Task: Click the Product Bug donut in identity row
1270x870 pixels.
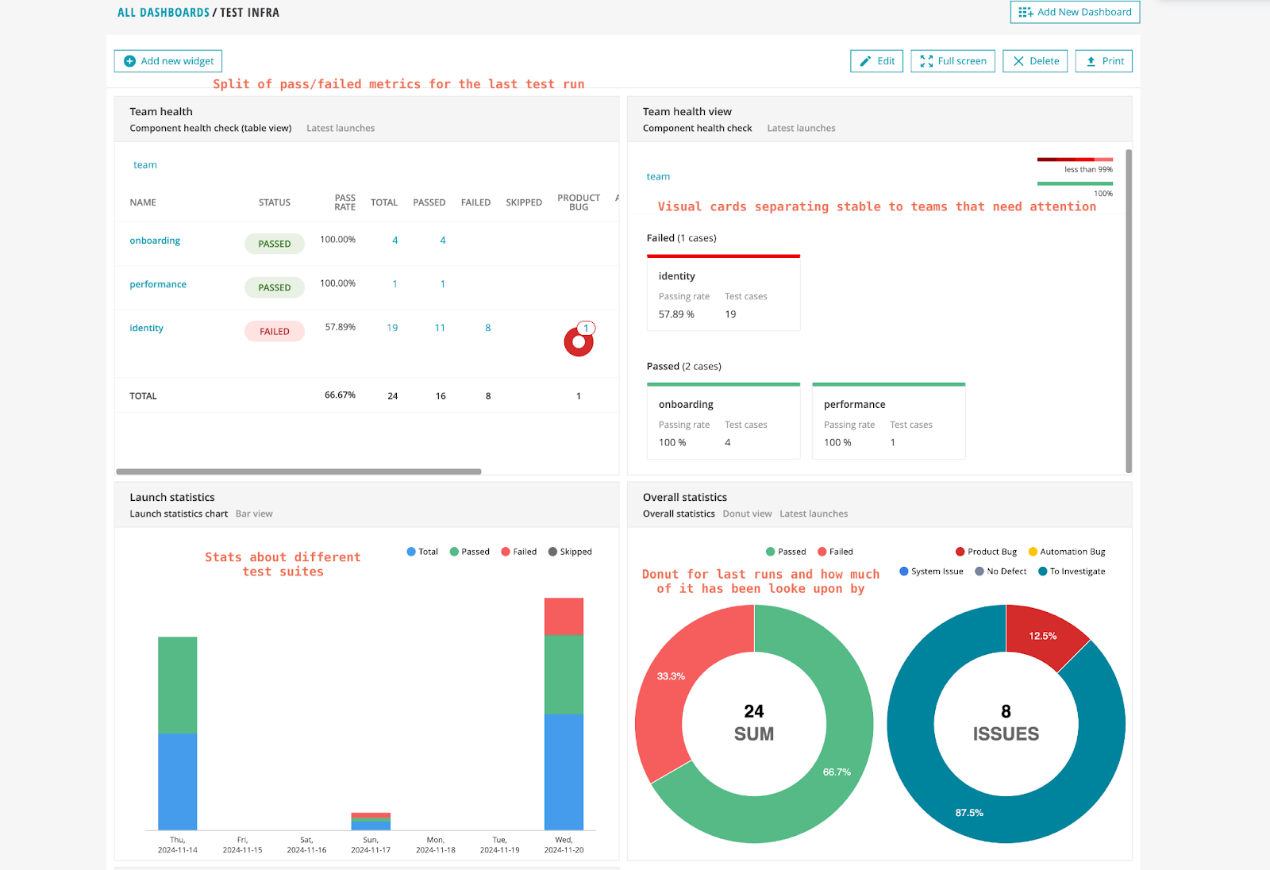Action: (x=578, y=342)
